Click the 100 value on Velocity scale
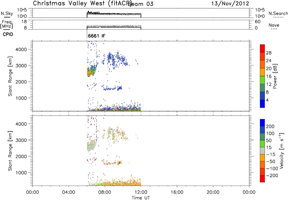Screen dimensions: 288x200 tap(270, 134)
